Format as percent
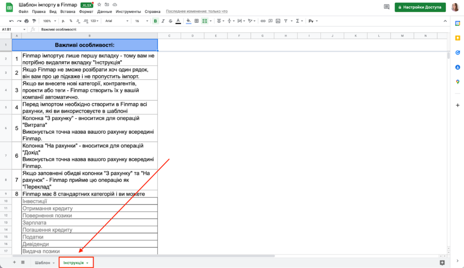 (71, 21)
